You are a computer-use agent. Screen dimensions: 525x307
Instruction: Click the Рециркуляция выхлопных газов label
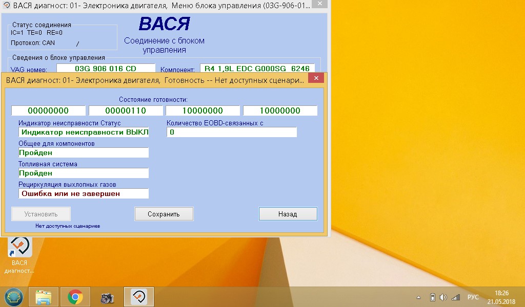tap(67, 184)
